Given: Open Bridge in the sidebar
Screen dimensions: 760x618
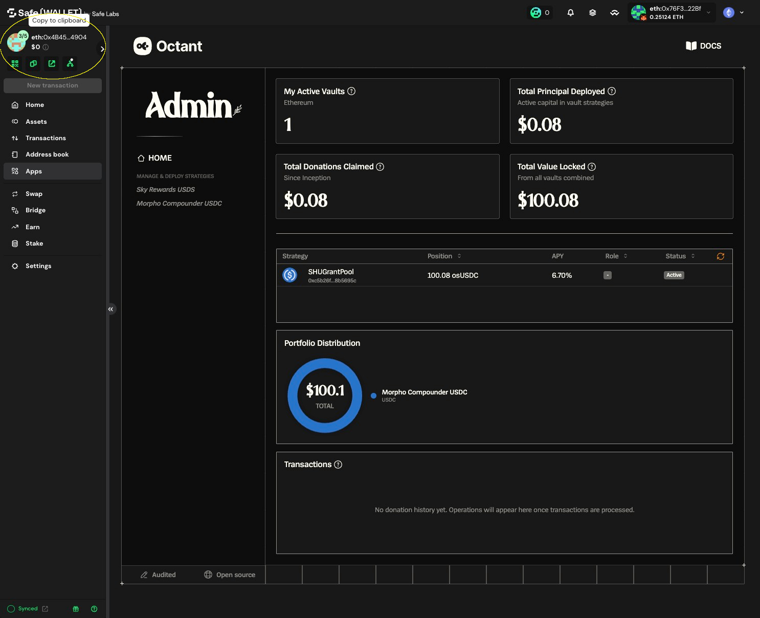Looking at the screenshot, I should pos(53,210).
